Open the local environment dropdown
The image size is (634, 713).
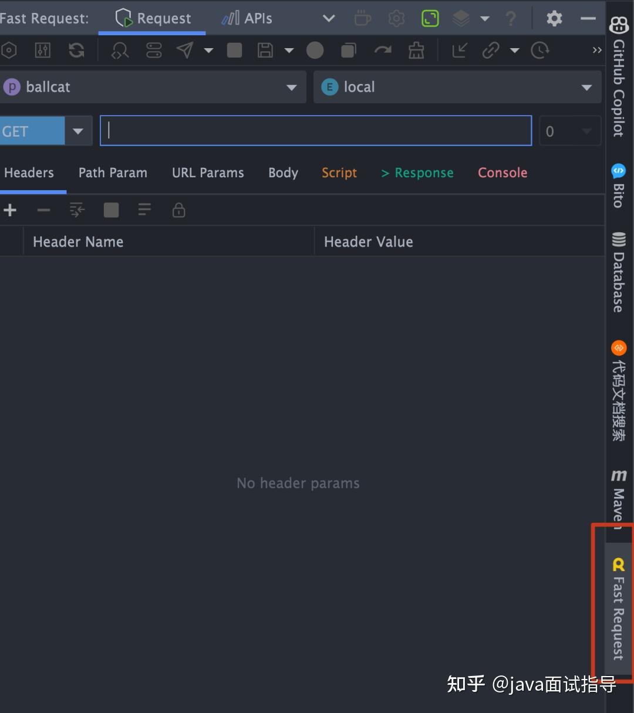[457, 87]
